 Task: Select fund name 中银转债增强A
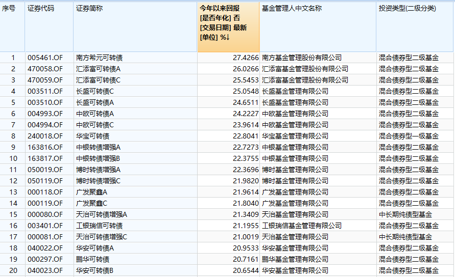(x=98, y=147)
